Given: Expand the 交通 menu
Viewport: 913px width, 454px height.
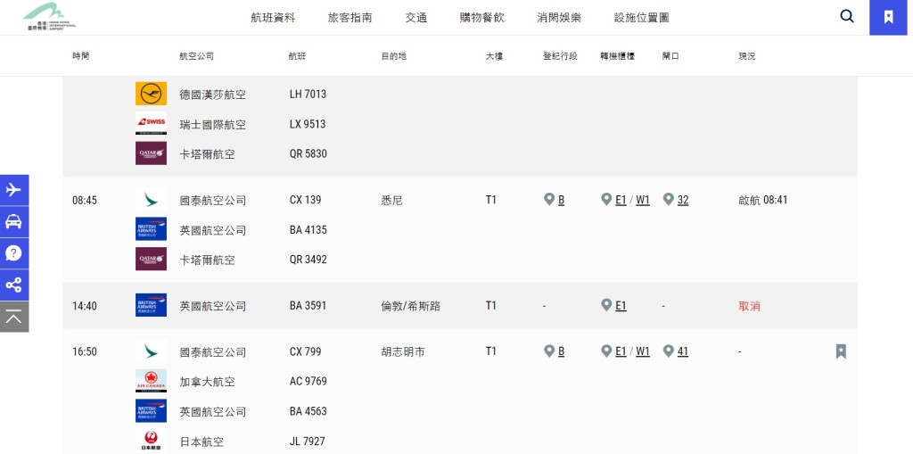Looking at the screenshot, I should [416, 18].
